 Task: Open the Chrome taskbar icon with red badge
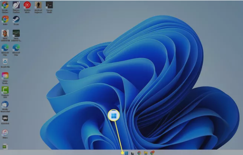[x=152, y=153]
